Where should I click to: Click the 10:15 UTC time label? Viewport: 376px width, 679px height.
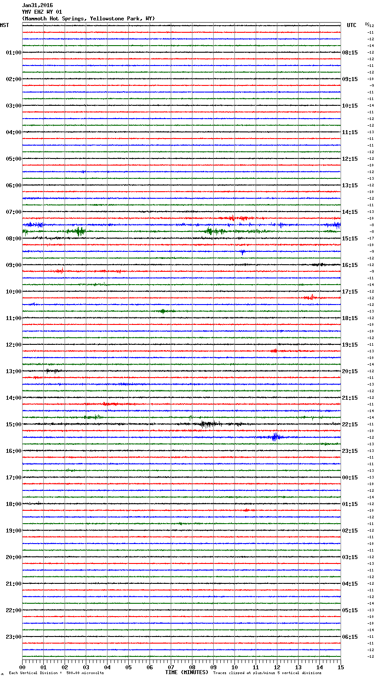click(x=350, y=106)
